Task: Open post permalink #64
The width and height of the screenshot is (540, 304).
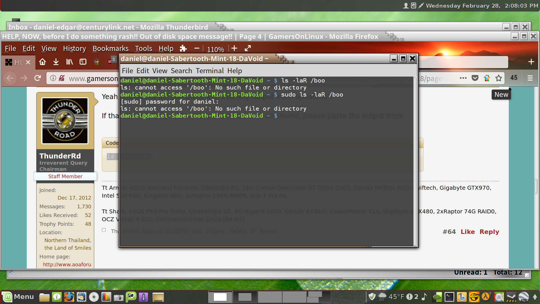Action: [x=449, y=232]
